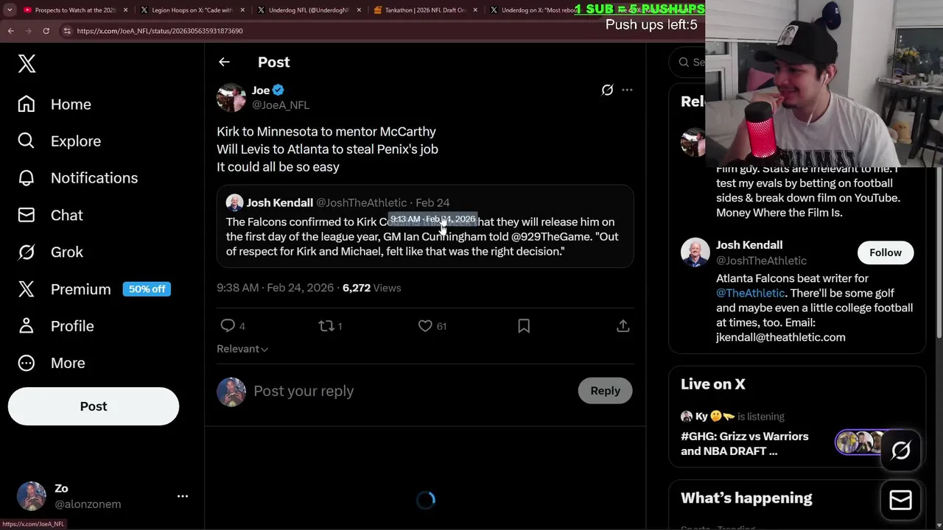Open the floating messages envelope icon
Image resolution: width=943 pixels, height=530 pixels.
pyautogui.click(x=900, y=500)
